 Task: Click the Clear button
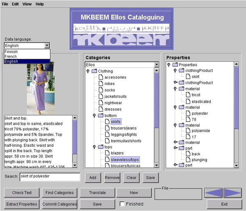[131, 177]
